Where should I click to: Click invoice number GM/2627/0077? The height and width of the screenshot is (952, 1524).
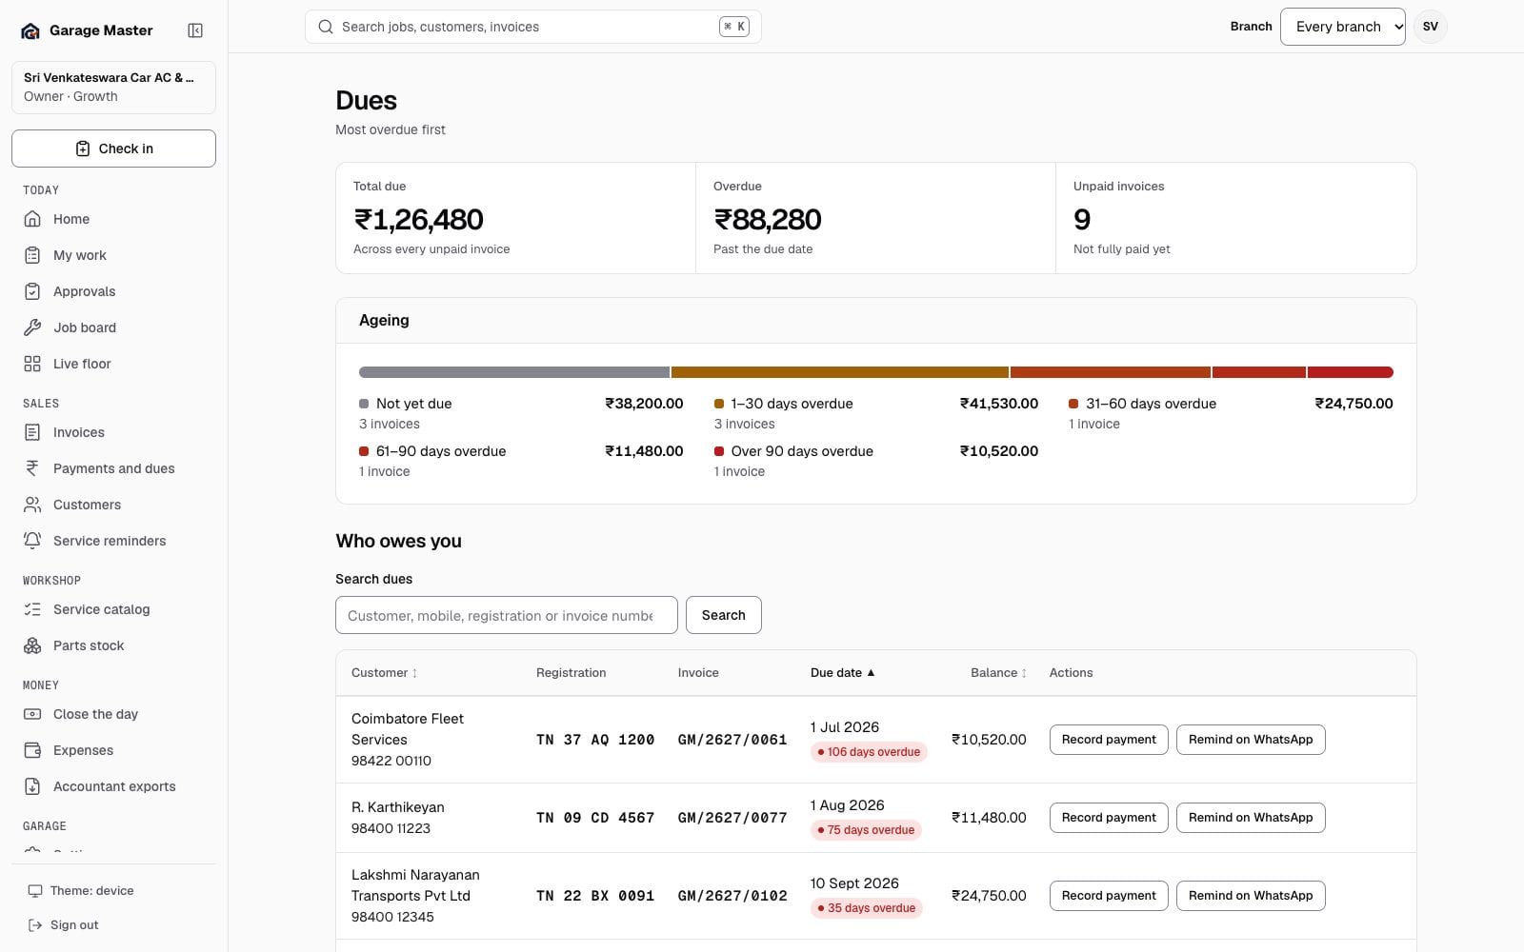tap(732, 818)
